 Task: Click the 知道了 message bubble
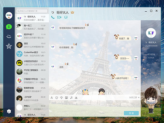pos(124,38)
